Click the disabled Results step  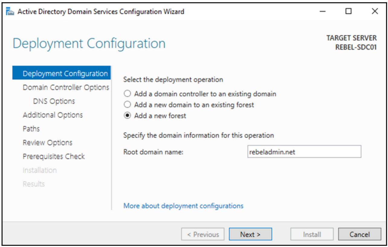(34, 184)
